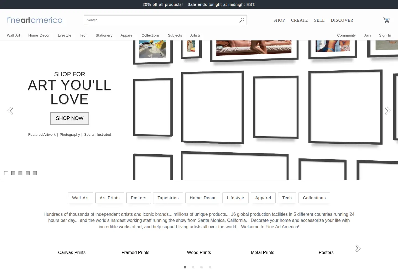Open the Community link
Image resolution: width=398 pixels, height=277 pixels.
coord(346,35)
